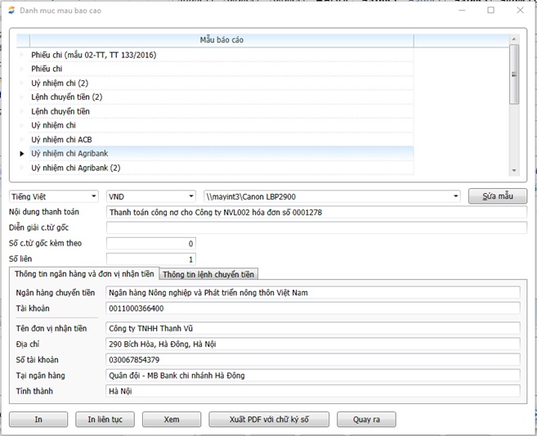Click the Tên đơn vị nhận tiền field
This screenshot has height=436, width=537.
coord(313,328)
